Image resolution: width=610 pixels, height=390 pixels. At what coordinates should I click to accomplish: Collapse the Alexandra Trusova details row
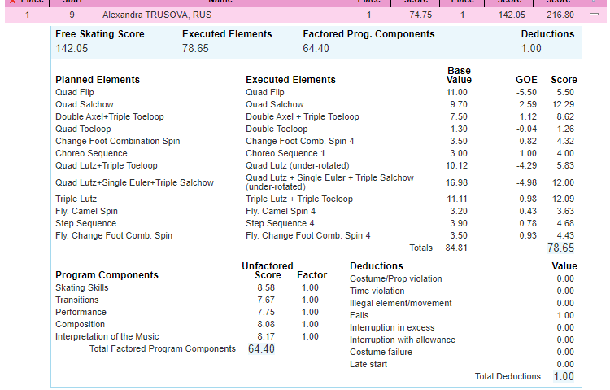pos(594,15)
